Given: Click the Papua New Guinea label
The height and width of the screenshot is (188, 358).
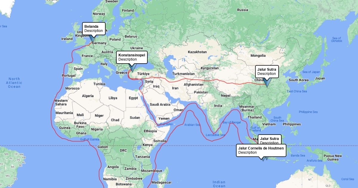Looking at the screenshot, I should 333,158.
